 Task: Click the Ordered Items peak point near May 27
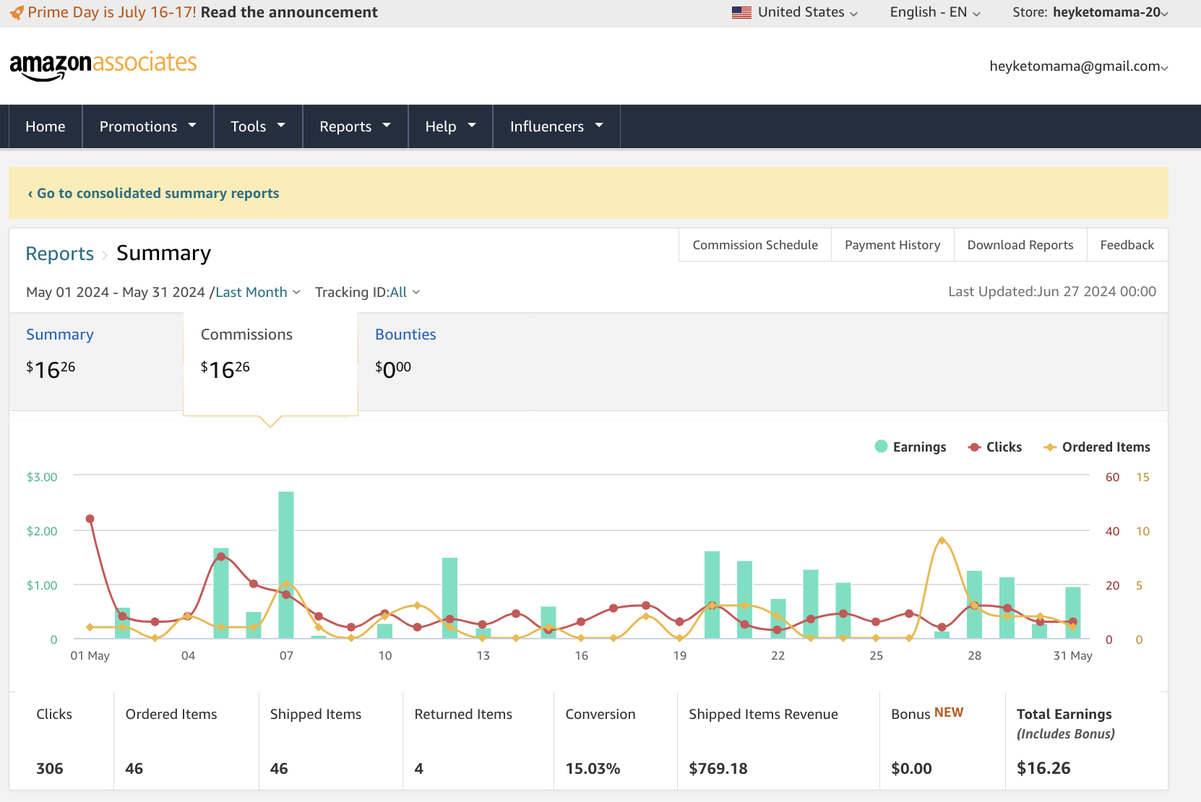pyautogui.click(x=942, y=540)
